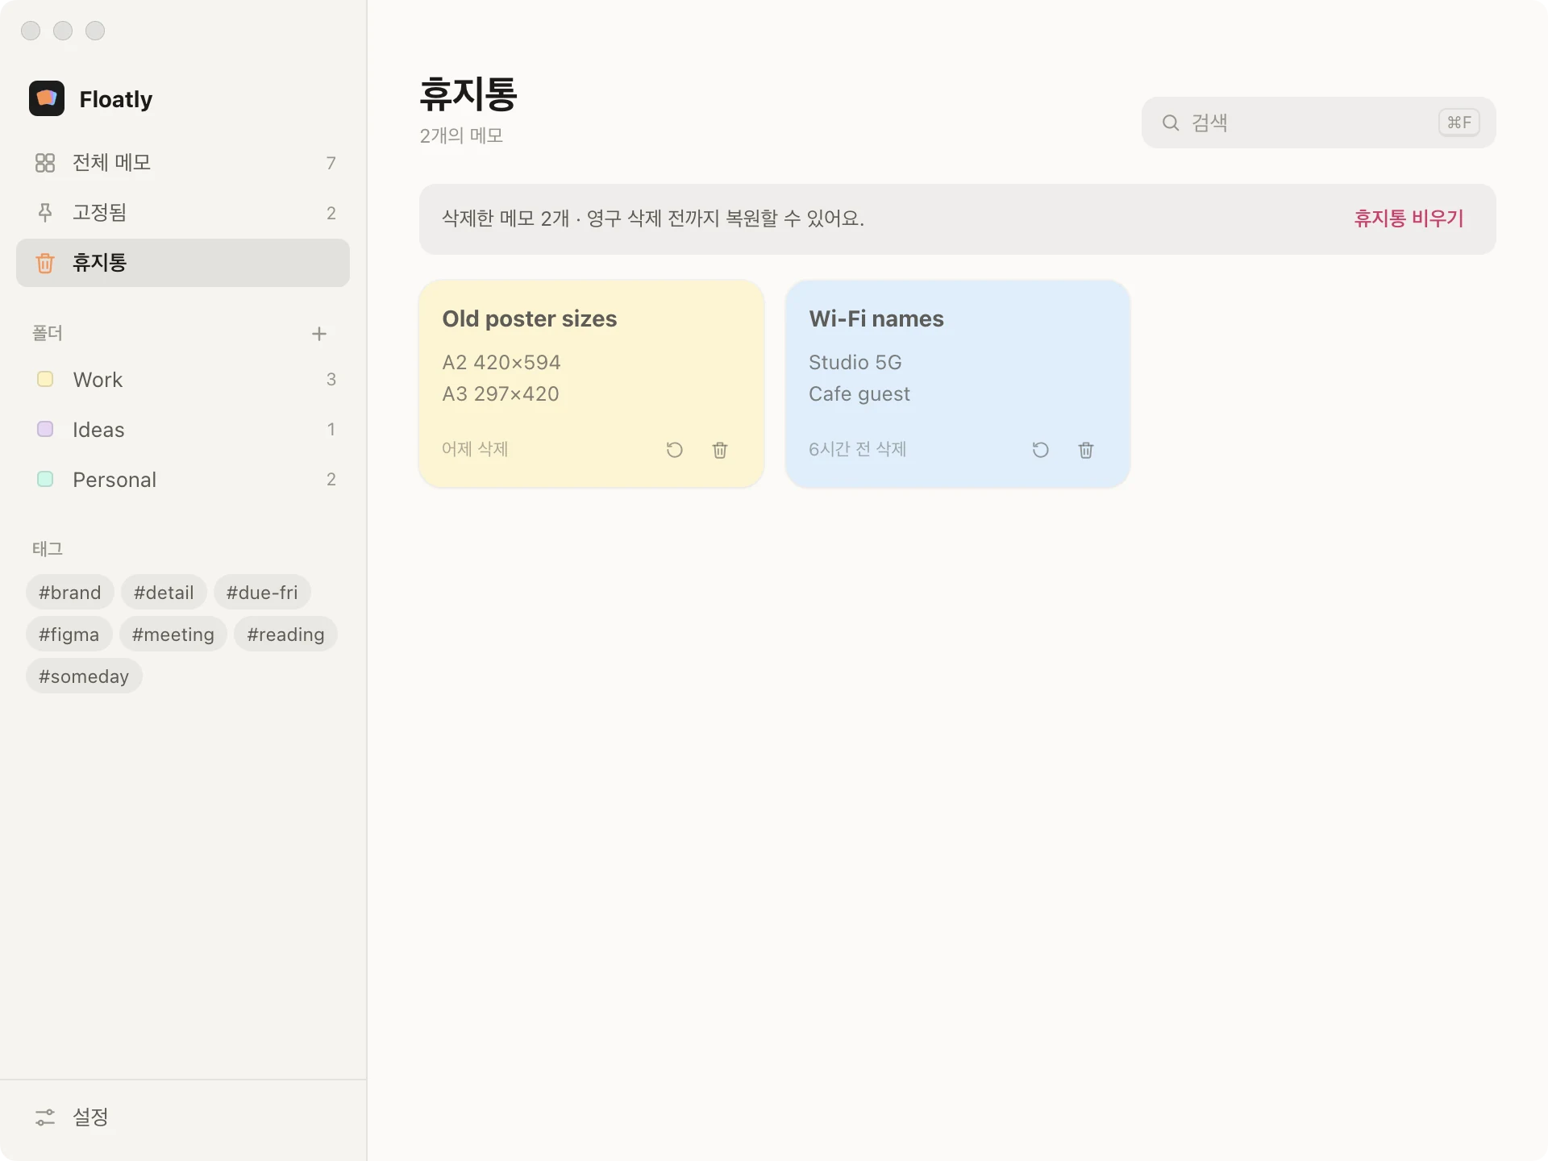Click the 2개의 메모 count subtitle

click(x=461, y=135)
